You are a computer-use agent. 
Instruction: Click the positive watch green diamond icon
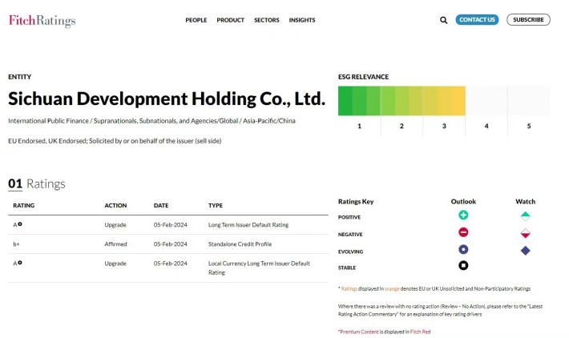(525, 216)
